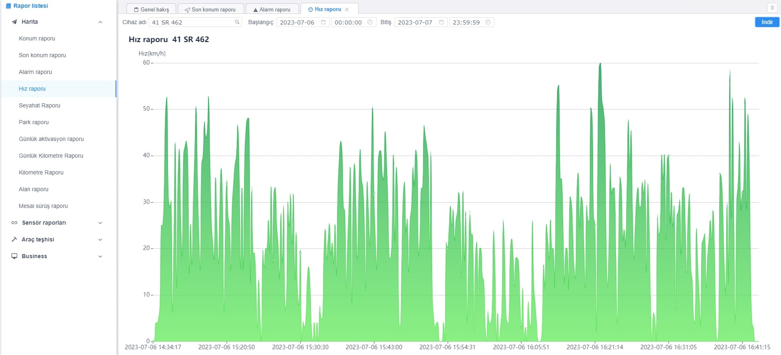
Task: Open the end time clock icon
Action: (x=488, y=22)
